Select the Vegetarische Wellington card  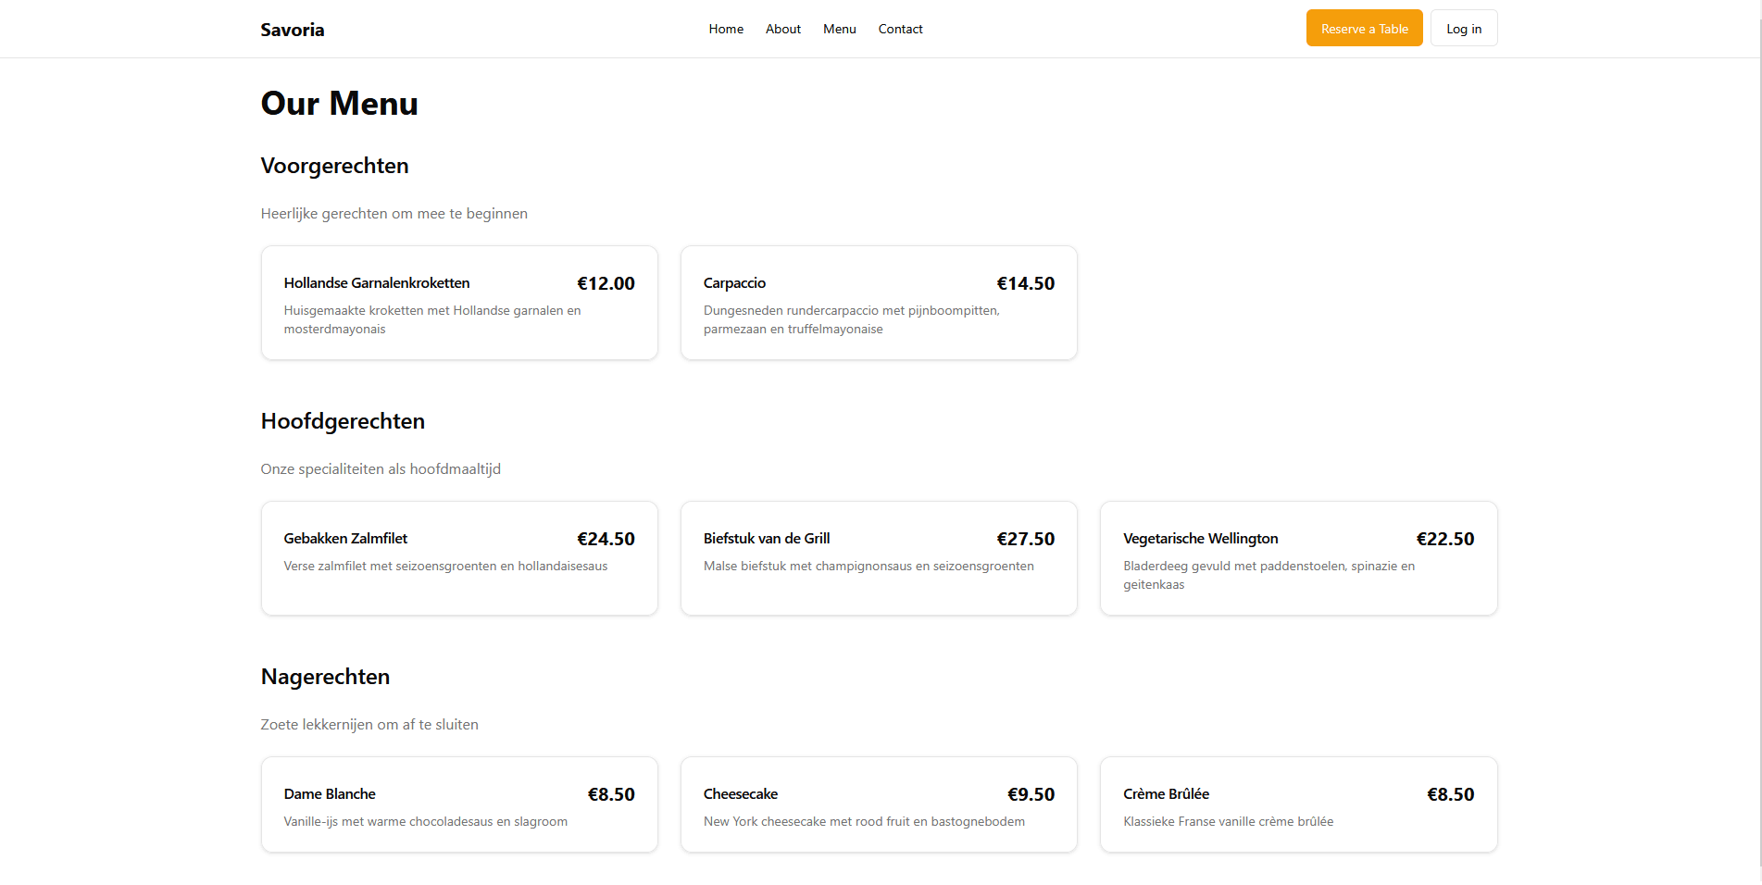click(x=1297, y=558)
